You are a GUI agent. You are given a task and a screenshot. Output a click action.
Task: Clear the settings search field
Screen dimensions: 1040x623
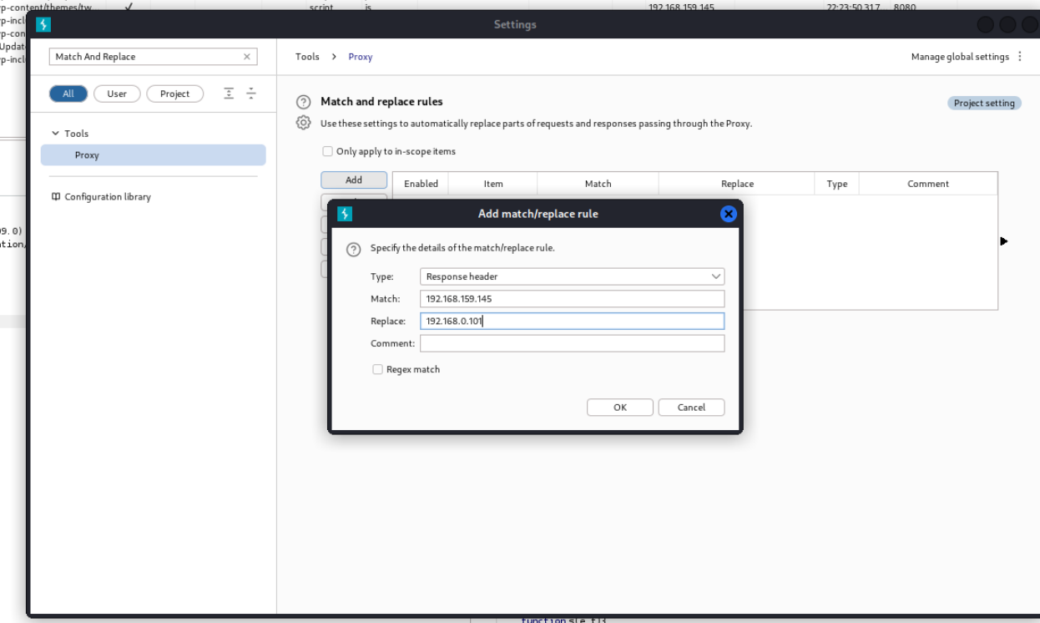[x=247, y=57]
